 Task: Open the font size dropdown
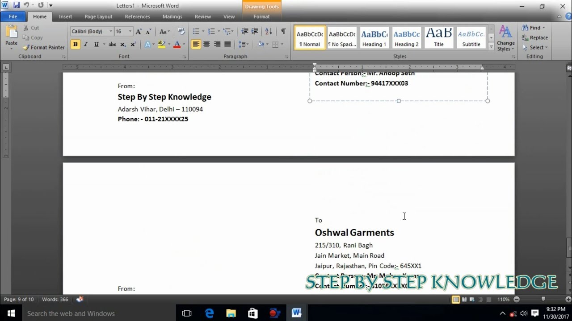130,31
